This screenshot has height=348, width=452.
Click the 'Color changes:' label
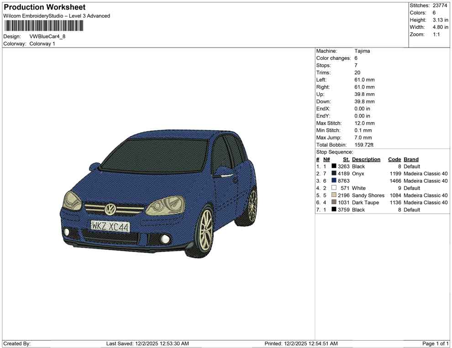point(334,58)
